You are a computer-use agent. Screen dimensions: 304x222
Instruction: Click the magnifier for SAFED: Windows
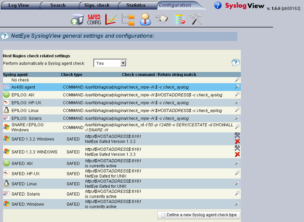click(x=237, y=204)
